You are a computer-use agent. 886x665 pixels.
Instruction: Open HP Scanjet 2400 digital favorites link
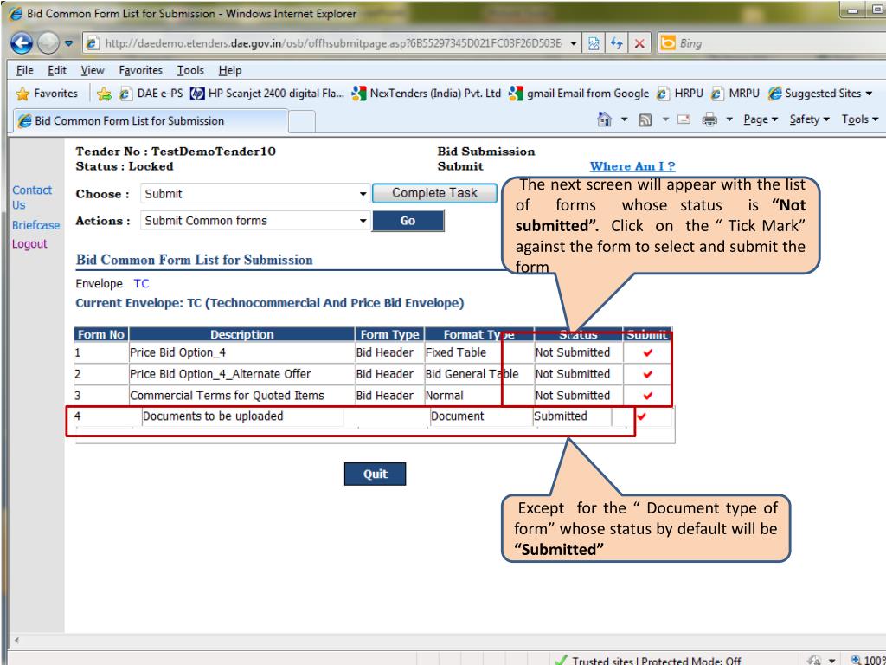(267, 94)
